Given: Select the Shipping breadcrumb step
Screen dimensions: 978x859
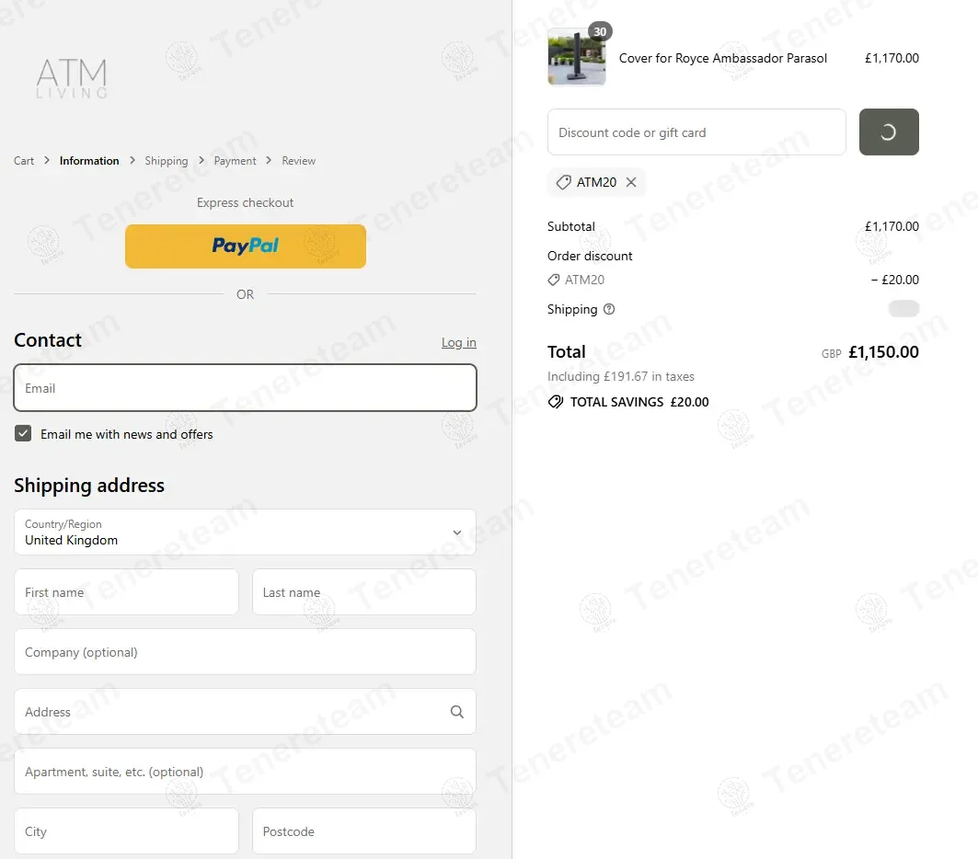Looking at the screenshot, I should (x=166, y=161).
